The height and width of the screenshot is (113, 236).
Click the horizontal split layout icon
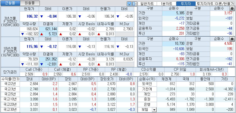coord(129,4)
